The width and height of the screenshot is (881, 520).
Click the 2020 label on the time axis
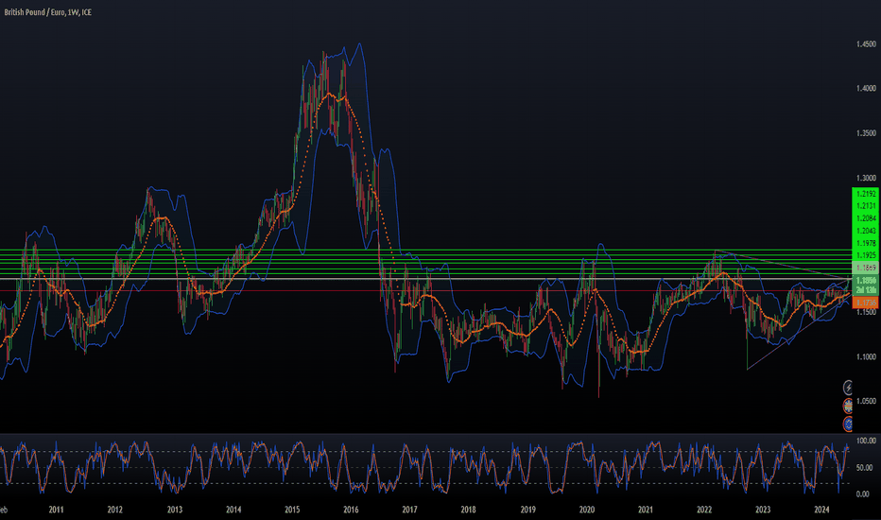tap(587, 510)
